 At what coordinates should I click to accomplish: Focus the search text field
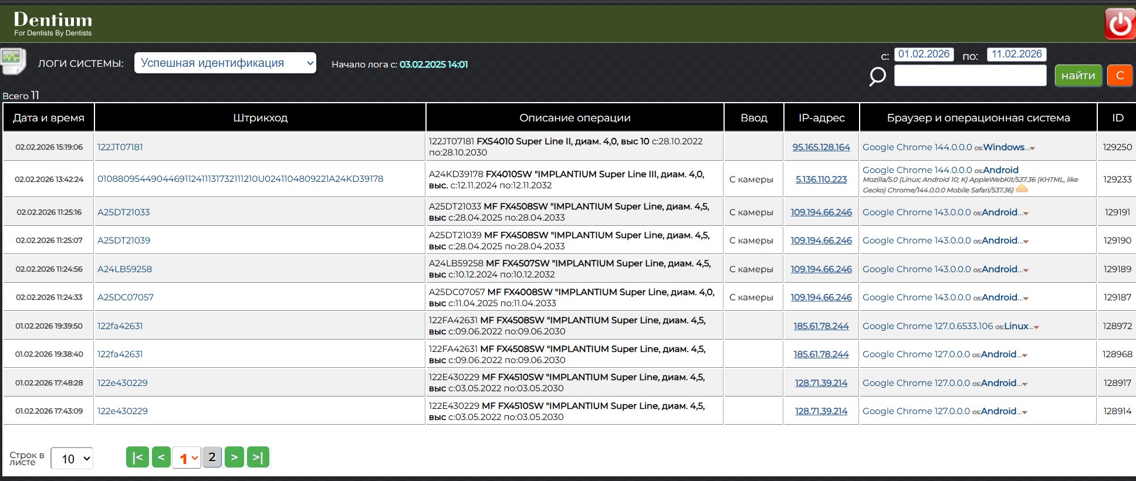970,76
